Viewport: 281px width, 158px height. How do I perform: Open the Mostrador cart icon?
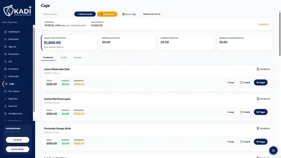pyautogui.click(x=5, y=76)
